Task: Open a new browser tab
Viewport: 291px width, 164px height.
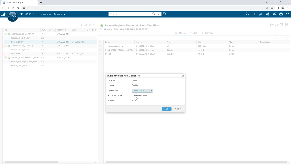Action: coord(41,3)
